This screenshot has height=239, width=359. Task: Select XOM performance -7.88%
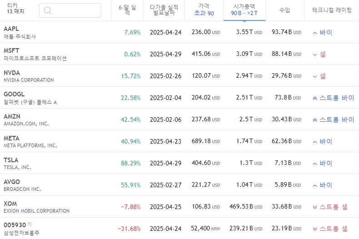click(x=131, y=207)
